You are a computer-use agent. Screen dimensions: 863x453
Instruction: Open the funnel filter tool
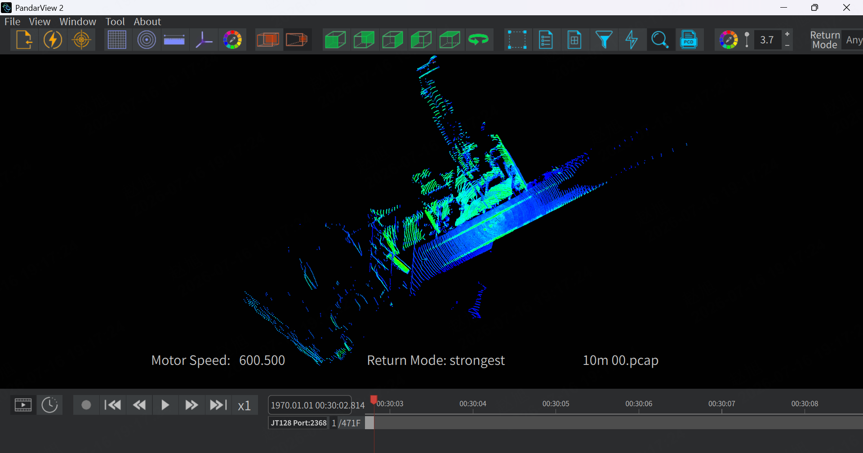604,40
